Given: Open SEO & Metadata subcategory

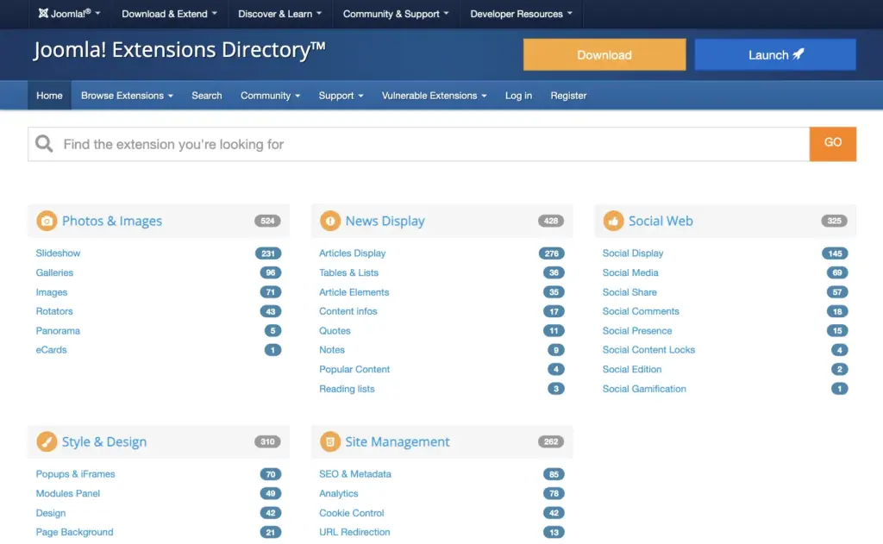Looking at the screenshot, I should click(354, 474).
